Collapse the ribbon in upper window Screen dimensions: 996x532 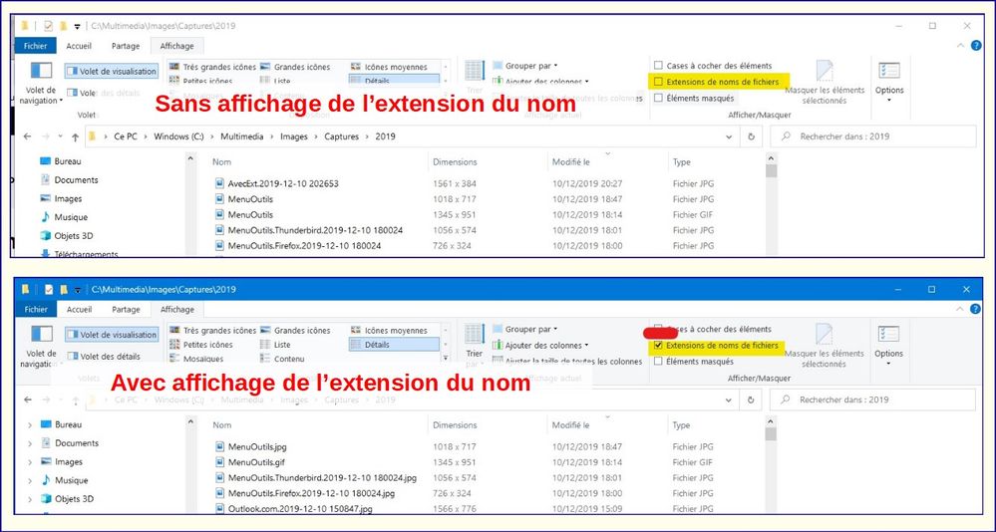pyautogui.click(x=960, y=46)
